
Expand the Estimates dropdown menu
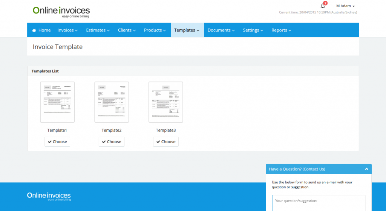click(x=98, y=30)
